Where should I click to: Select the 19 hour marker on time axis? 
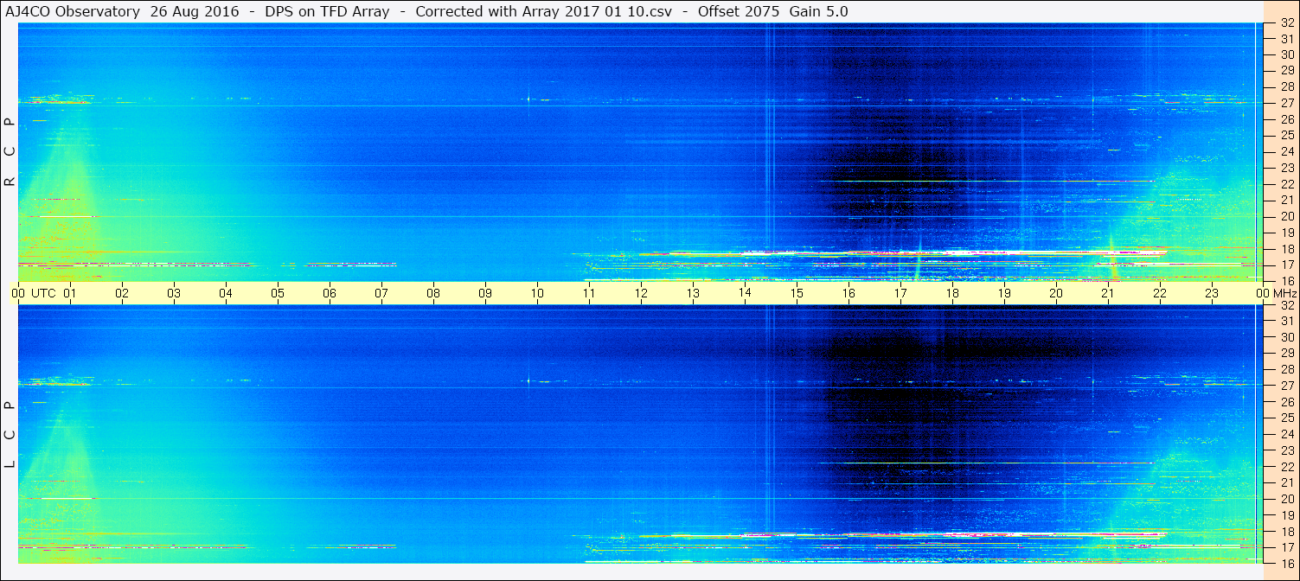pos(1004,293)
